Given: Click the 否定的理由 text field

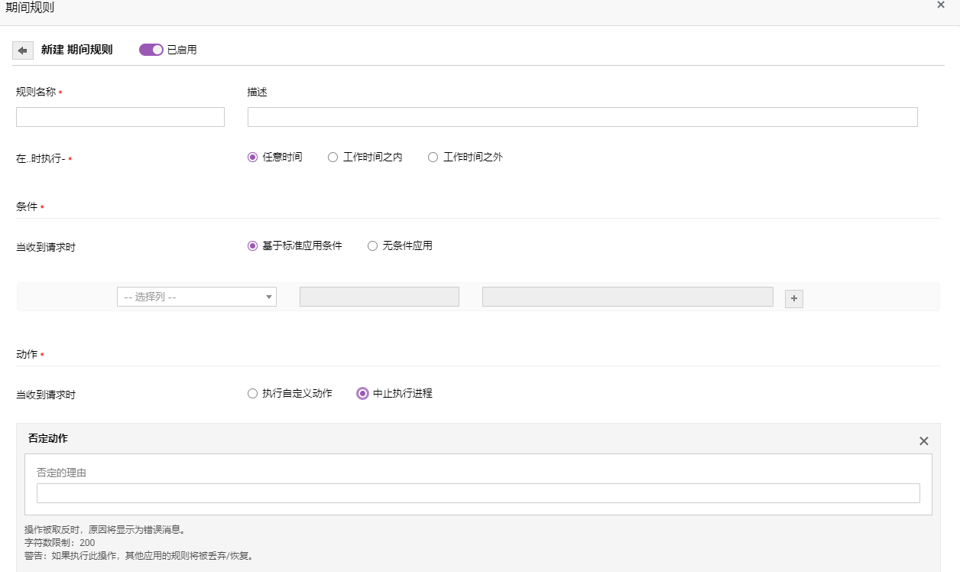Looking at the screenshot, I should pos(478,493).
